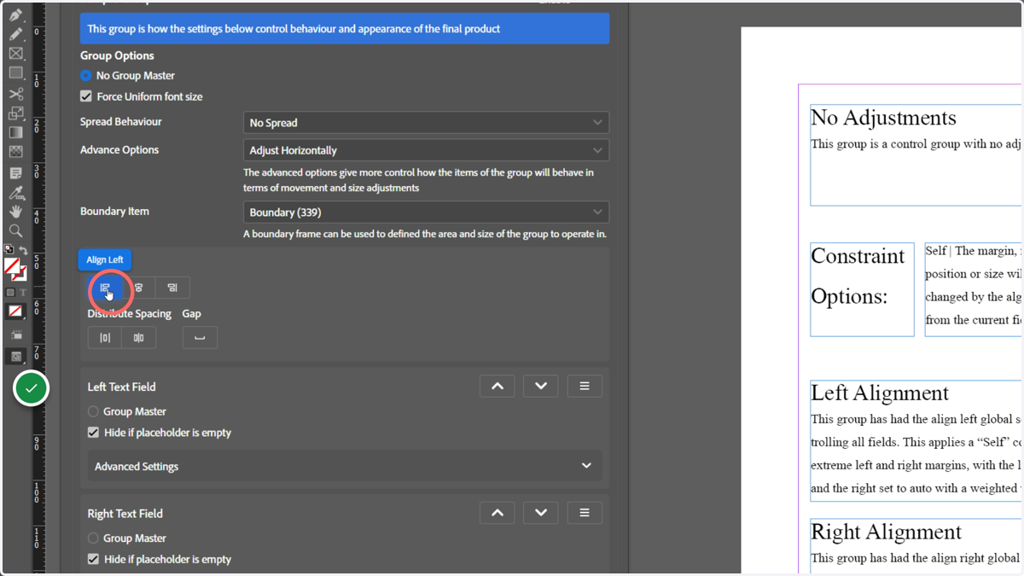Click the Gap icon button
Screen dimensions: 1024x576
[x=200, y=338]
